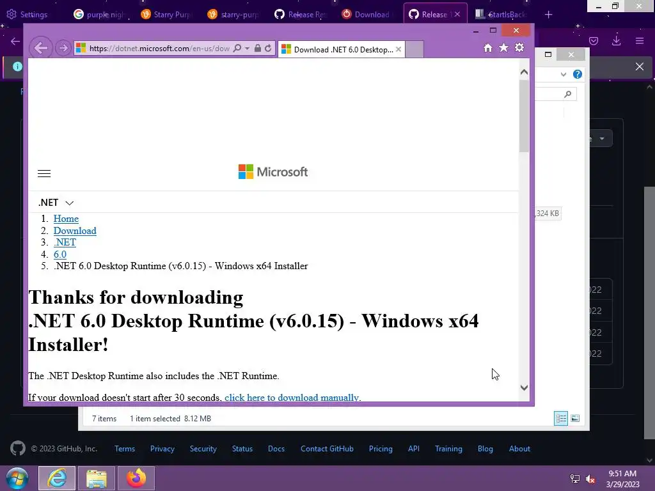Open GitHub Status link
The width and height of the screenshot is (655, 491).
(x=242, y=449)
